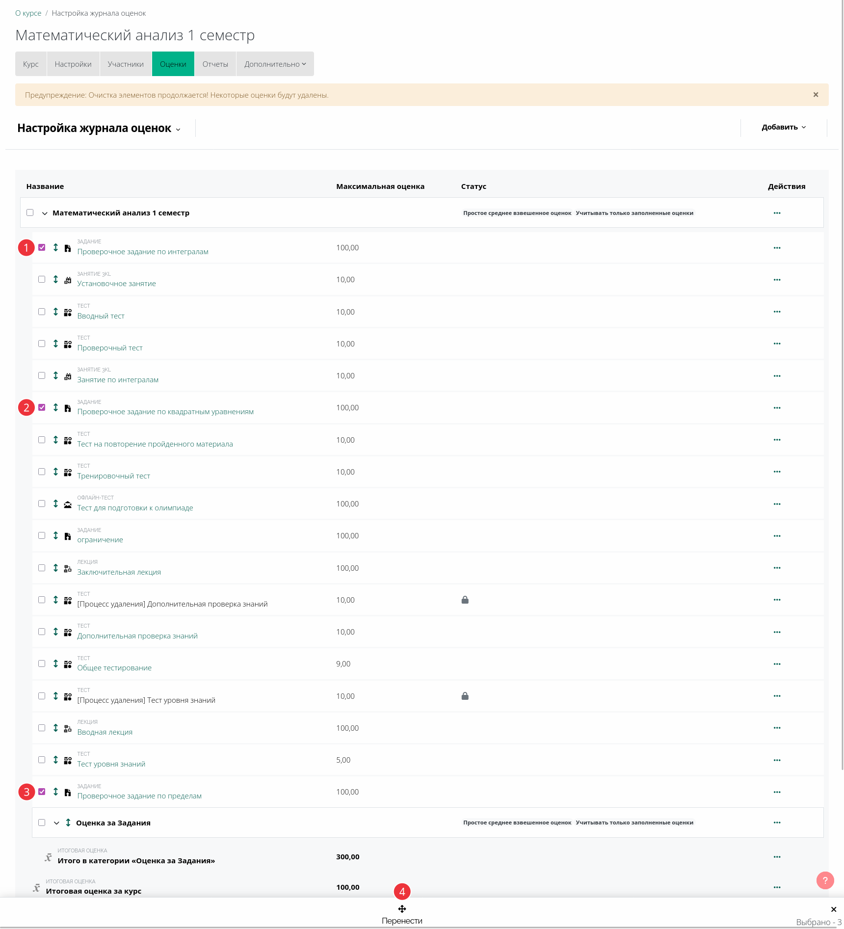
Task: Close the bottom selection bar with X
Action: coord(833,909)
